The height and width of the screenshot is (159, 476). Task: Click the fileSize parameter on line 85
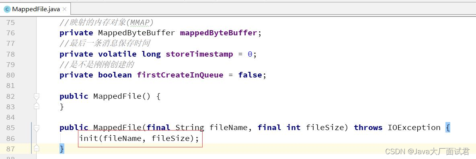325,127
